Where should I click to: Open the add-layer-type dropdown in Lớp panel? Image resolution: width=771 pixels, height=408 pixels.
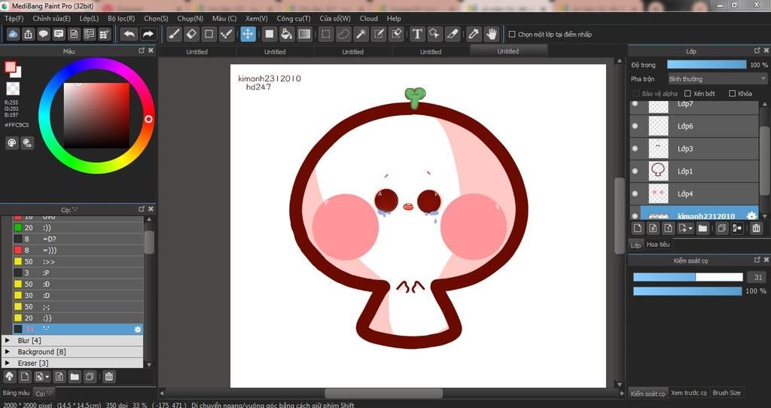point(685,228)
